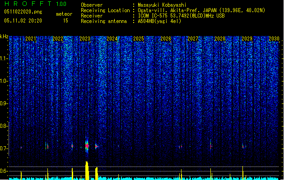Click the 1.0 kHz axis label

click(4, 81)
